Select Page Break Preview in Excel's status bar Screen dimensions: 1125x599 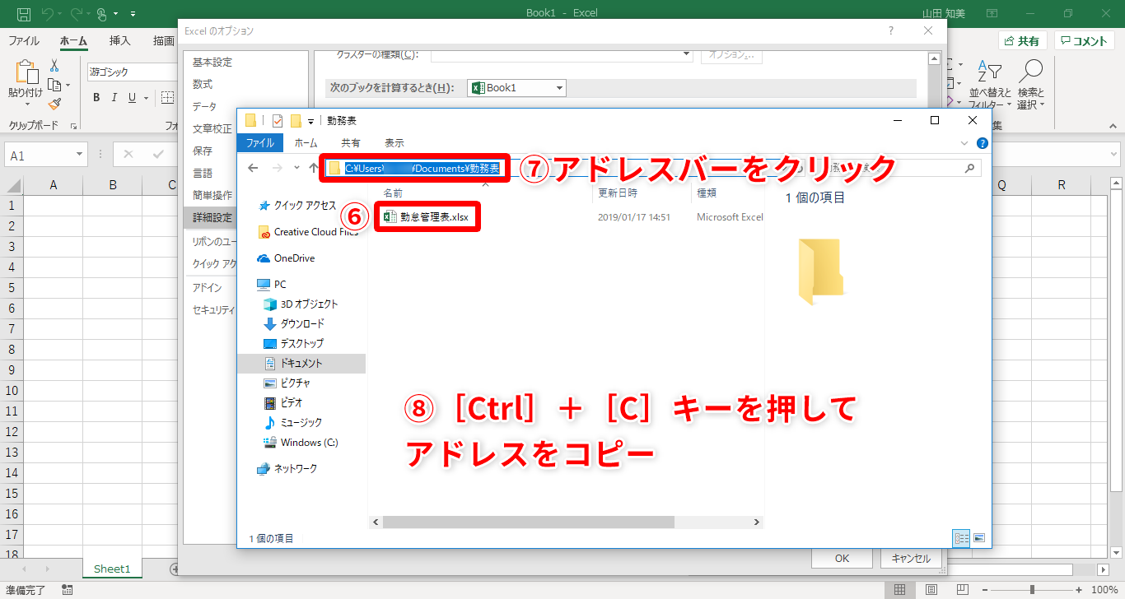pos(961,590)
